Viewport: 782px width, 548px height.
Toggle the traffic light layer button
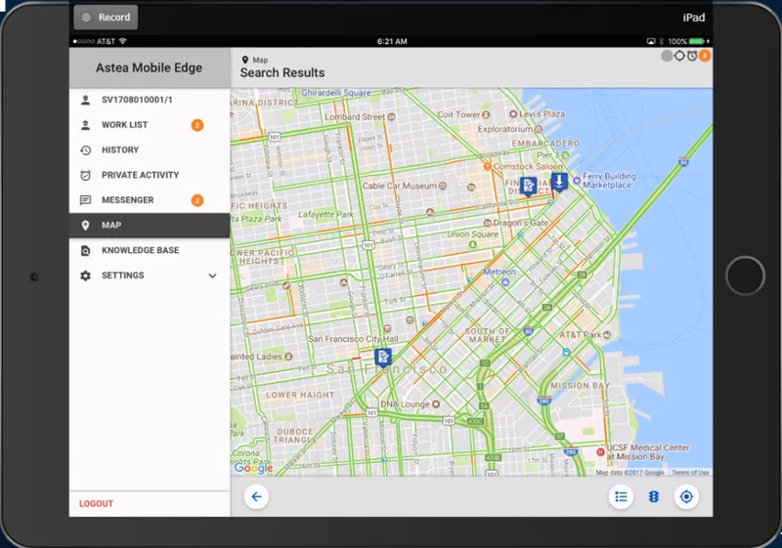[654, 496]
